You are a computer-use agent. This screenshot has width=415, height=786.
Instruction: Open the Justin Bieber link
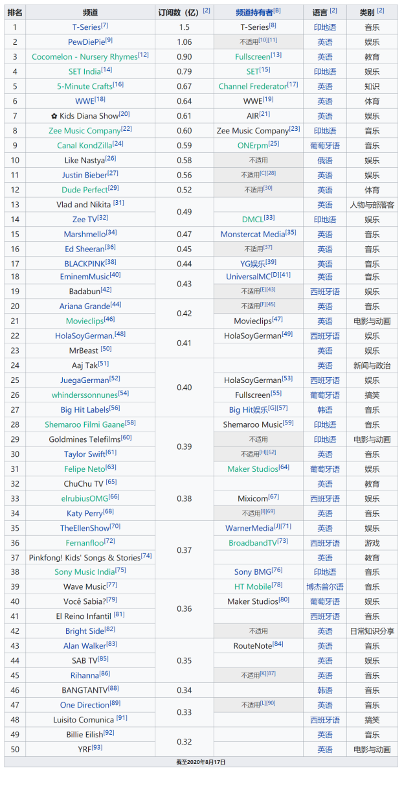coord(84,176)
